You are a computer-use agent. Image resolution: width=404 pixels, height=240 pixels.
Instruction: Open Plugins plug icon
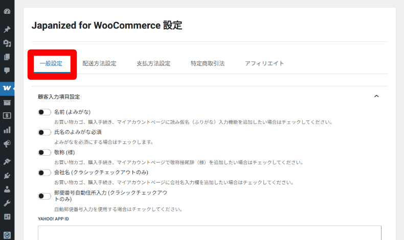click(7, 176)
